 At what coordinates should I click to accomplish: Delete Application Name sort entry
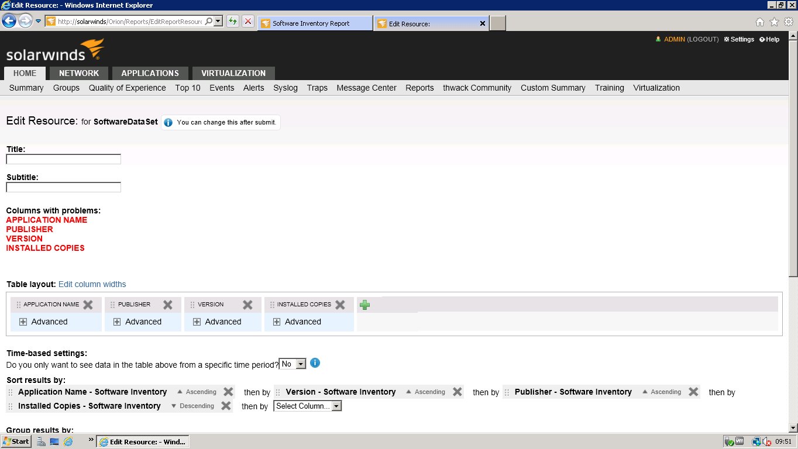pos(228,392)
